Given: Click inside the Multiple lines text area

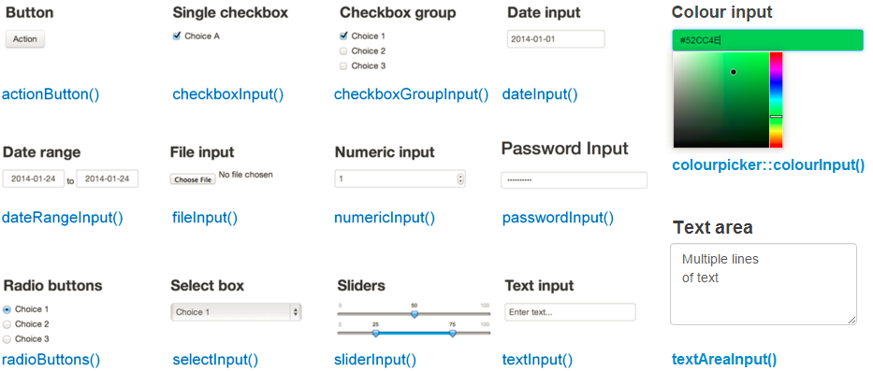Looking at the screenshot, I should (764, 284).
